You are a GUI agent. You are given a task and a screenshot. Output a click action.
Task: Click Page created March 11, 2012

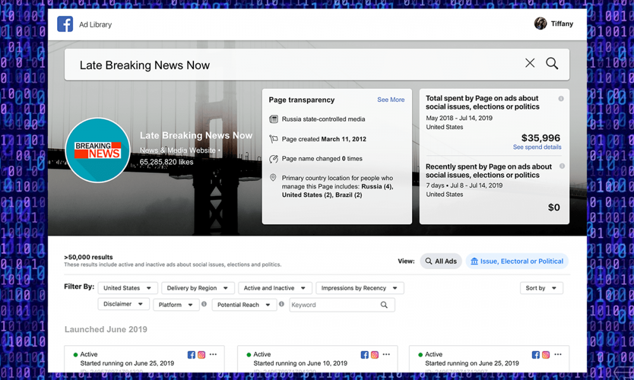pyautogui.click(x=324, y=139)
